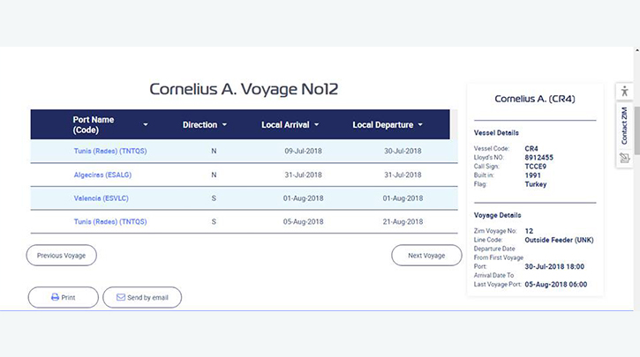Viewport: 640px width, 357px height.
Task: Click the Print button
Action: tap(64, 297)
